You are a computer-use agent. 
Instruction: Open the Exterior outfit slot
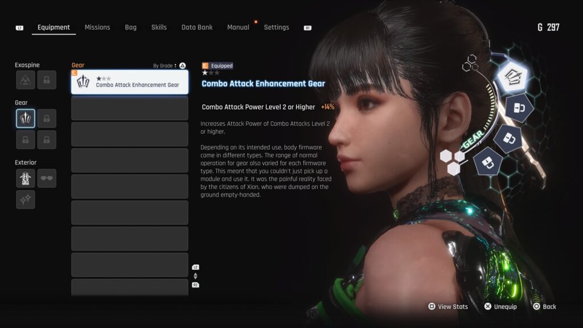click(25, 178)
